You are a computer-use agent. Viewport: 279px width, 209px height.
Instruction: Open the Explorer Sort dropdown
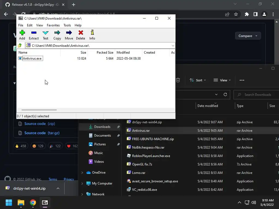point(198,80)
